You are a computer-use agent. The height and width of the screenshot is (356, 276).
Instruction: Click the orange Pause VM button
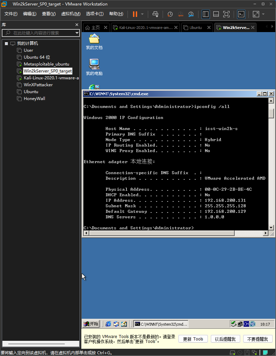click(x=135, y=14)
